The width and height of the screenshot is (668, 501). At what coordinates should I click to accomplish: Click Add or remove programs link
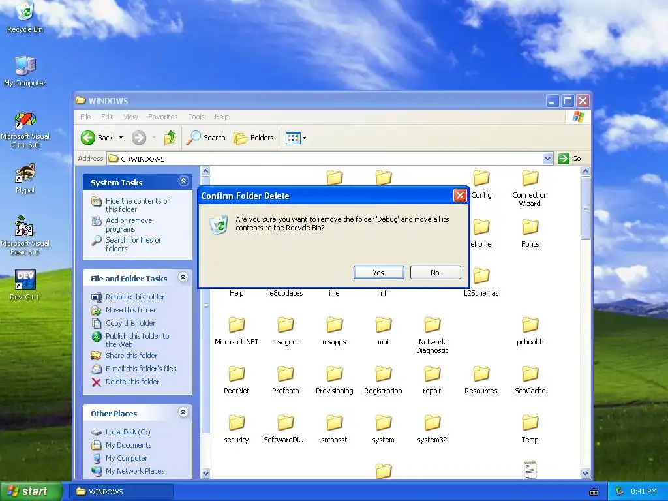(x=129, y=224)
